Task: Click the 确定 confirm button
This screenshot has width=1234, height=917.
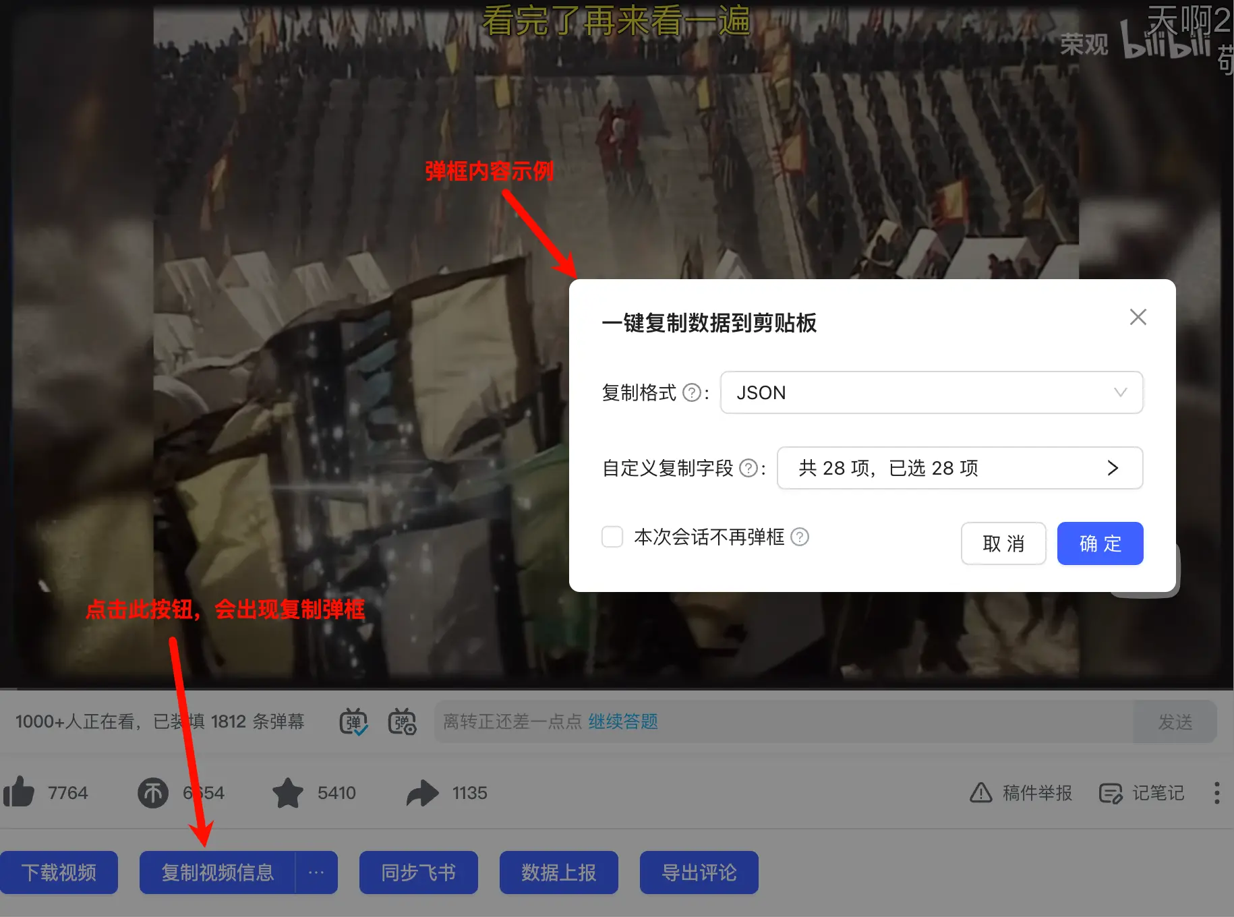Action: click(1100, 543)
